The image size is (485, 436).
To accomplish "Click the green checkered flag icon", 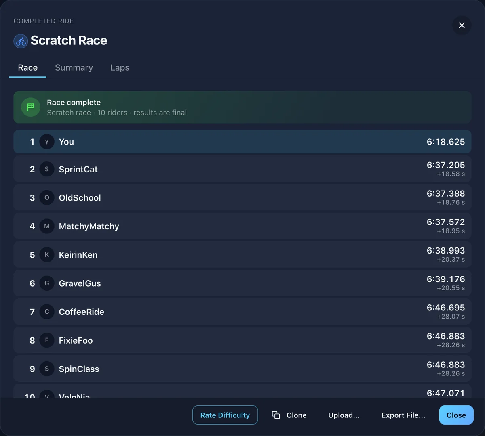I will 31,107.
